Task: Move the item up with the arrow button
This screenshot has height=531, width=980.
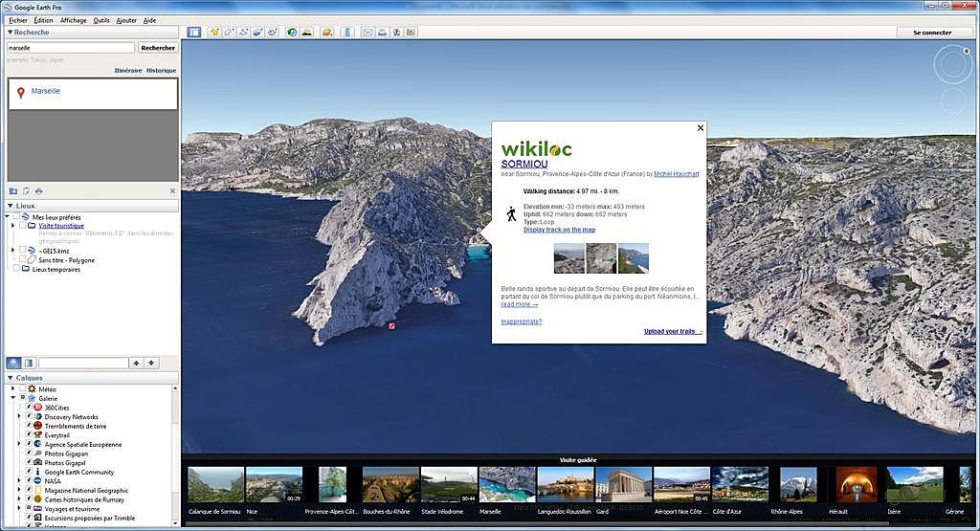Action: (136, 363)
